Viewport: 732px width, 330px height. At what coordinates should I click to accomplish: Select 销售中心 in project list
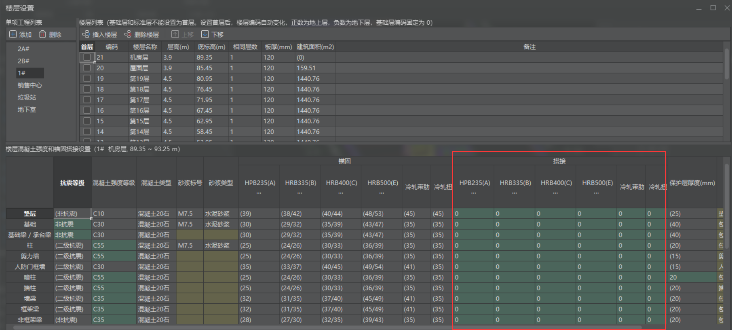pos(30,85)
